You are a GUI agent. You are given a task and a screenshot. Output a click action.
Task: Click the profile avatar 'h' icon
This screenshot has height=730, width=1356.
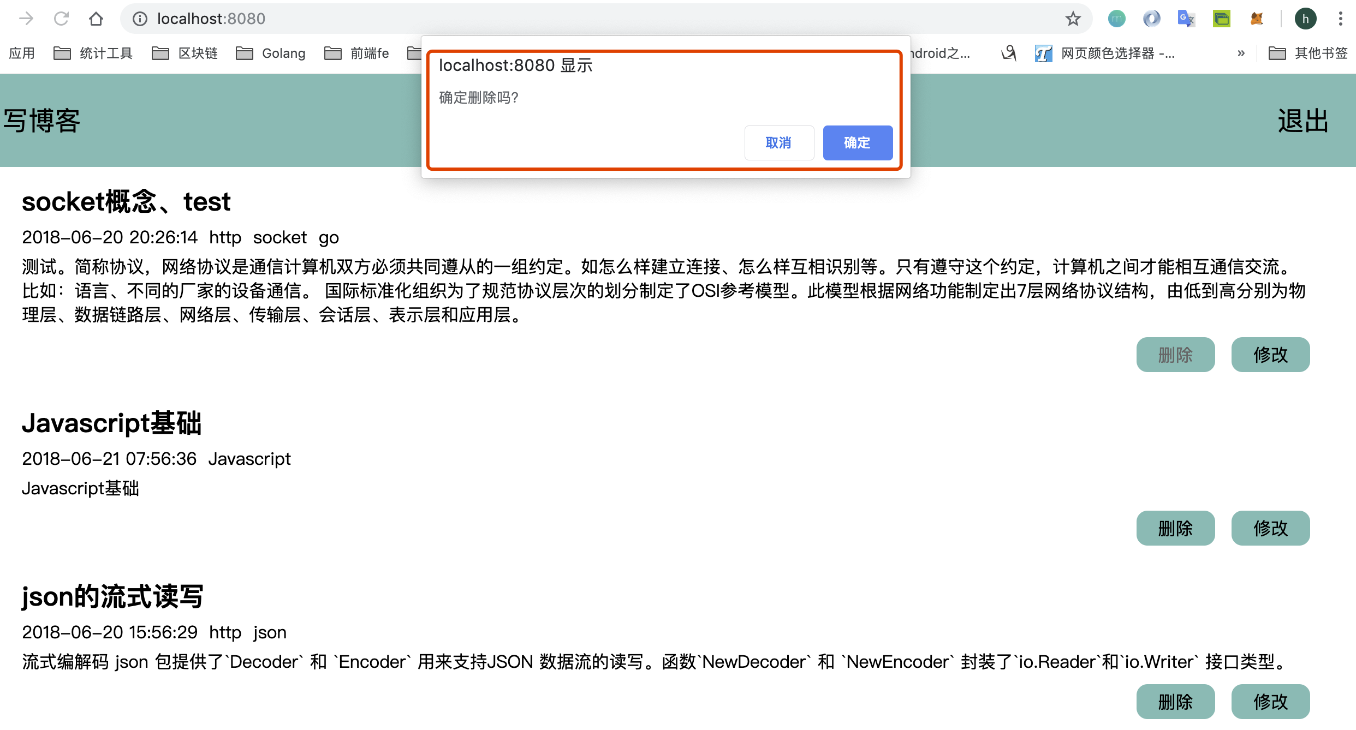tap(1305, 19)
